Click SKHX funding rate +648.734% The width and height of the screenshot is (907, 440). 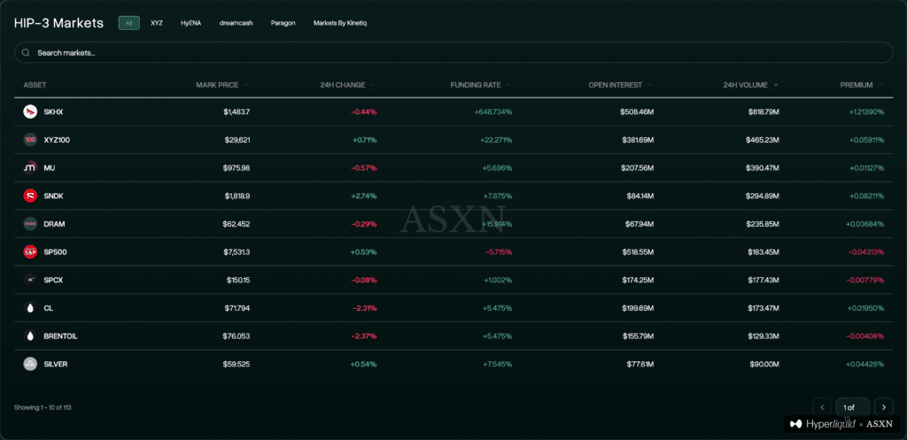click(492, 112)
